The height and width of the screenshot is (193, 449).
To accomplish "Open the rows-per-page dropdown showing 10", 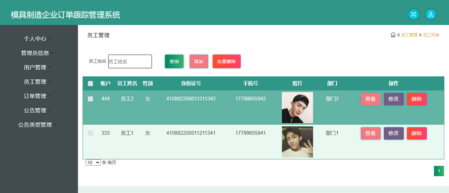I will click(93, 162).
